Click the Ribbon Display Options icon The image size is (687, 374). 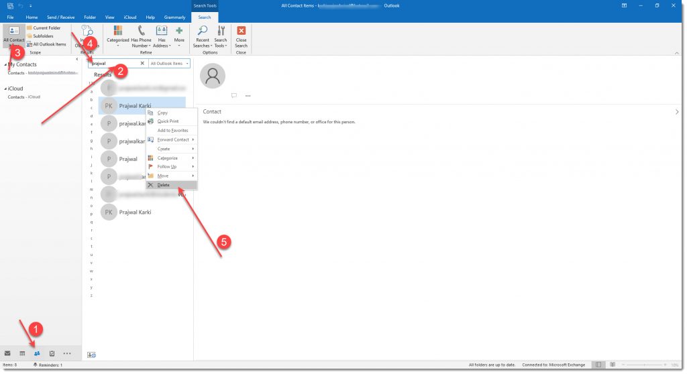pos(624,5)
